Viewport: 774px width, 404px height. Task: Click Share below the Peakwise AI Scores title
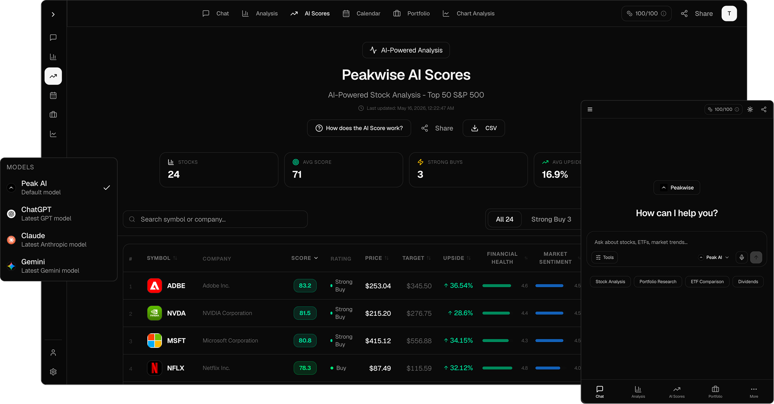point(437,128)
